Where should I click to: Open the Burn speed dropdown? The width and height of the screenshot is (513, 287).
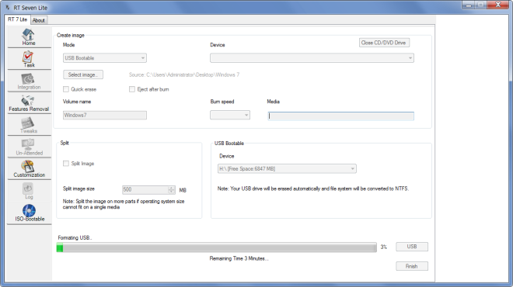(230, 115)
